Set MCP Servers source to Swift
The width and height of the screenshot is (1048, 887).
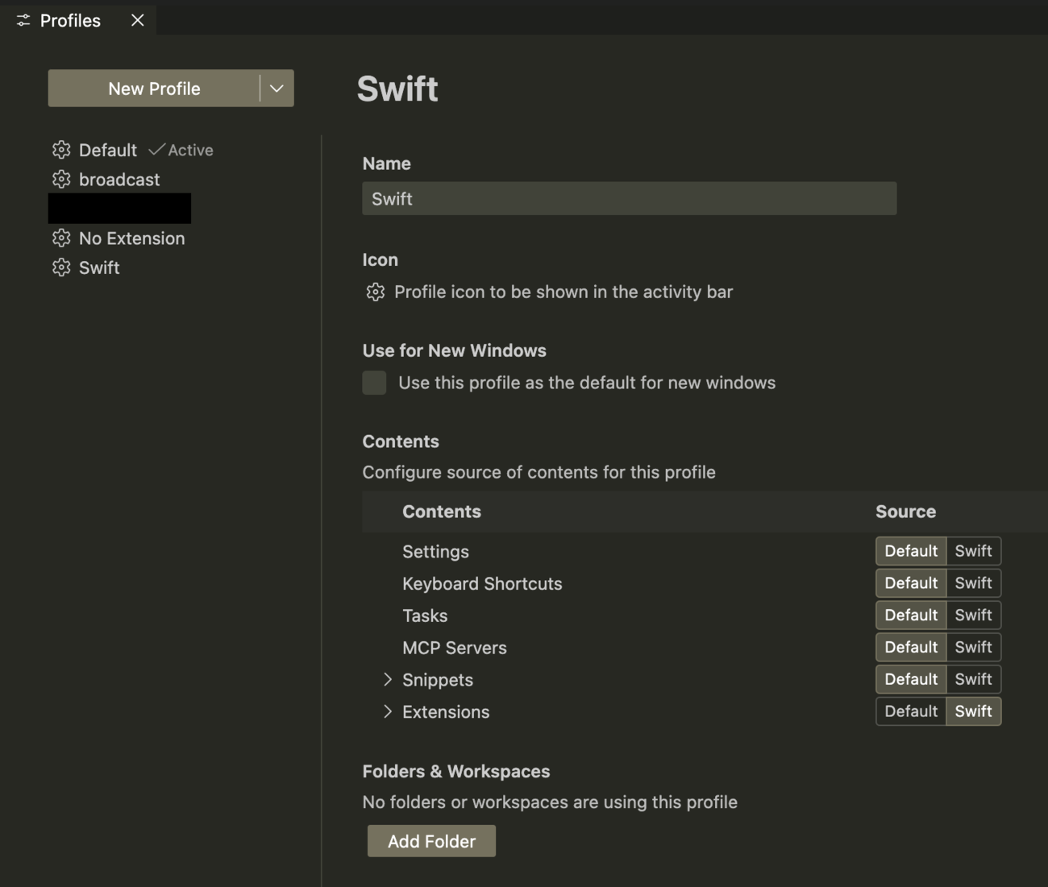pos(974,647)
